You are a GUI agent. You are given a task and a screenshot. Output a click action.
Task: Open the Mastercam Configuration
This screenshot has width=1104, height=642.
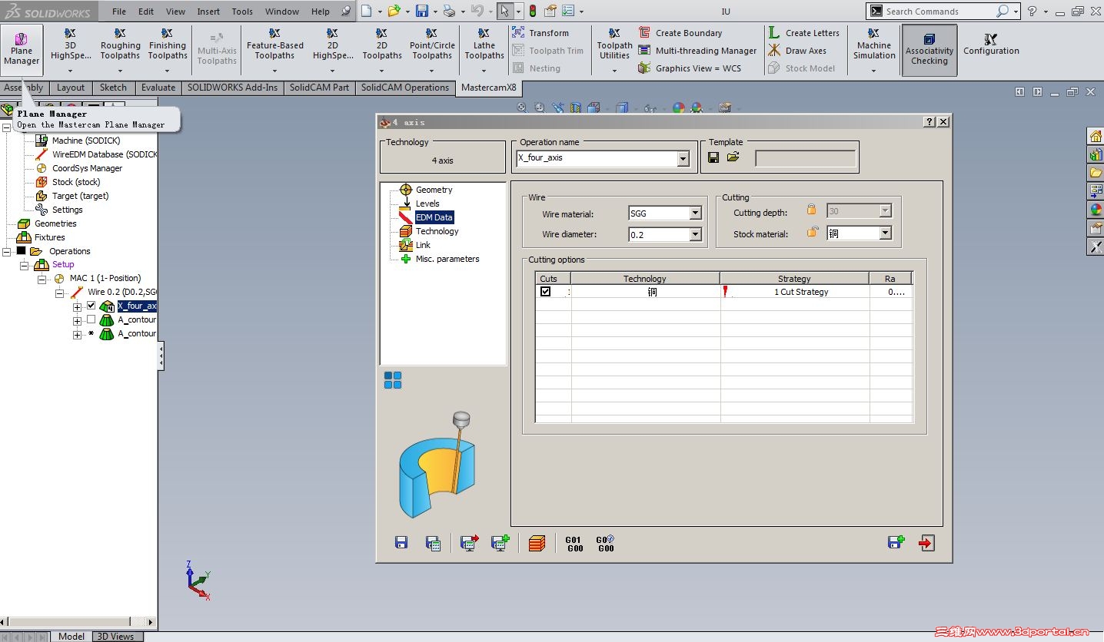tap(991, 45)
